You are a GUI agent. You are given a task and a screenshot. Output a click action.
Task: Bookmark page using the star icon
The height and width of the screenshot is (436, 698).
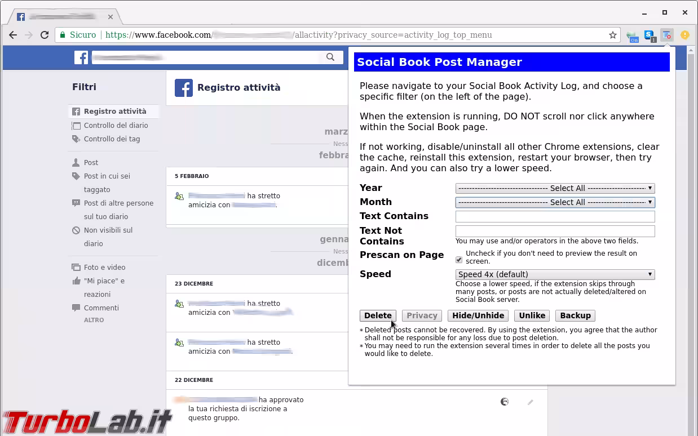click(x=613, y=35)
